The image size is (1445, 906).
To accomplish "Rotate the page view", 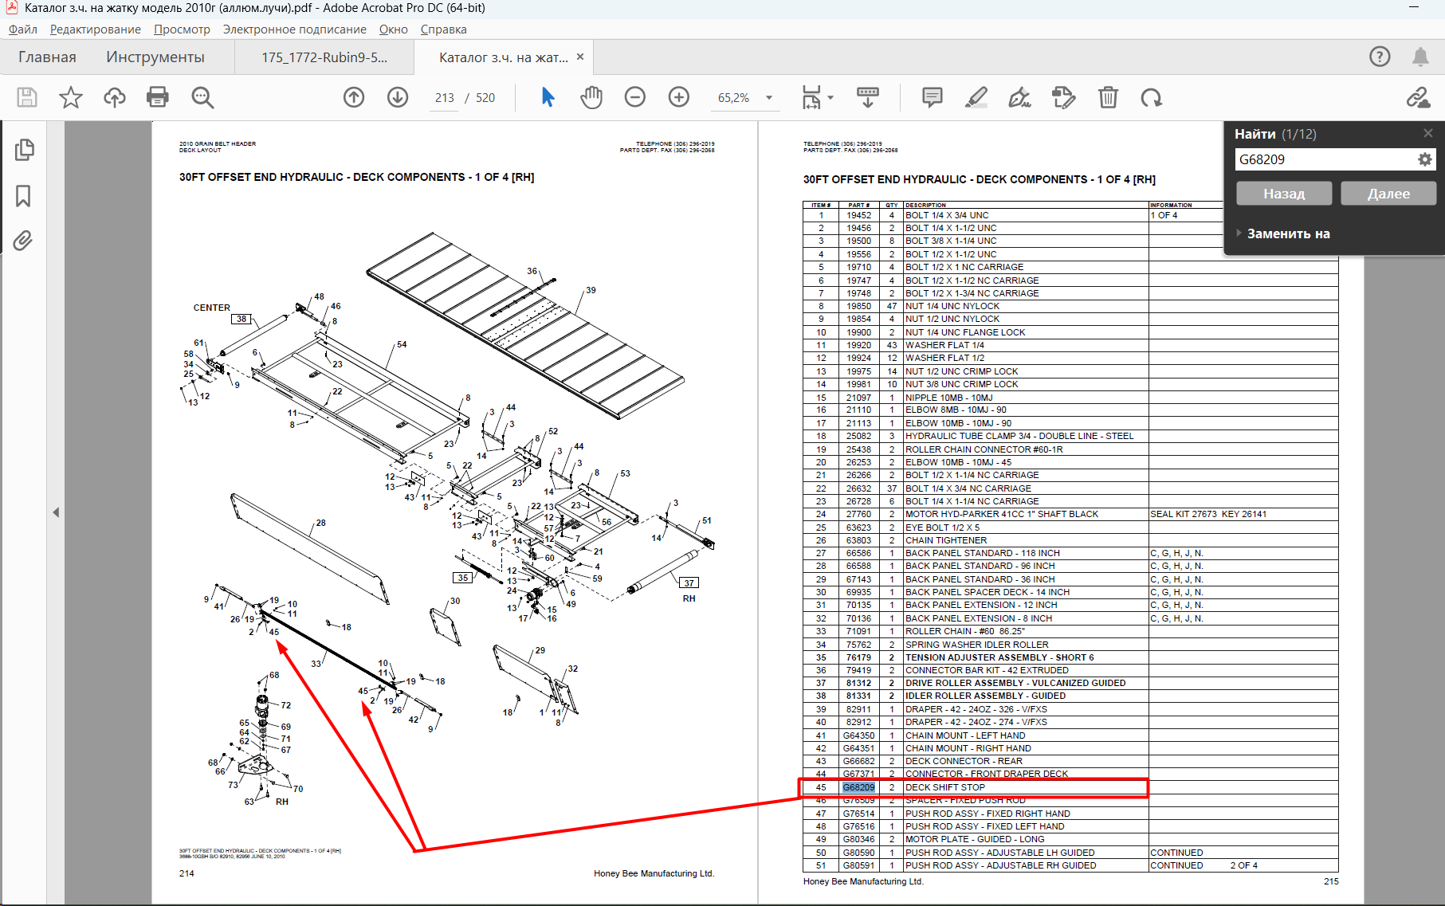I will 1151,97.
